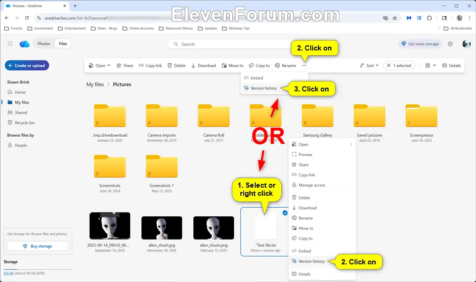476x282 pixels.
Task: Select Embed in the context menu
Action: 322,251
